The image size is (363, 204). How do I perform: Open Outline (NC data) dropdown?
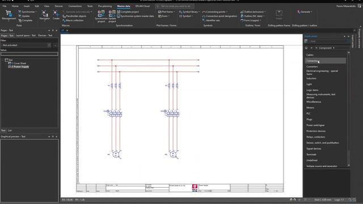(x=264, y=16)
